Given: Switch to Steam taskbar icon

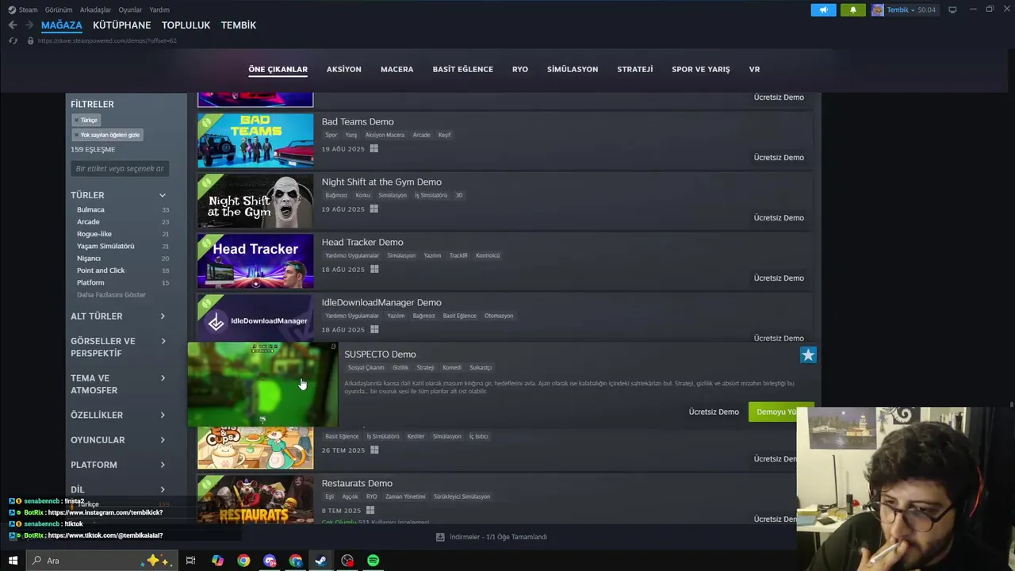Looking at the screenshot, I should click(321, 561).
